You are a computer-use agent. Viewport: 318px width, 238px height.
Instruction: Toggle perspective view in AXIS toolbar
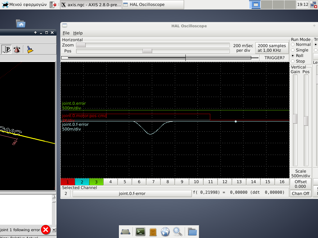point(7,49)
